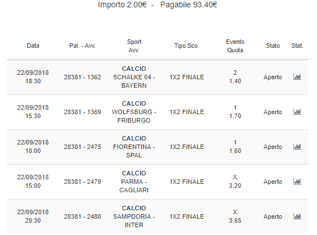Select the WOLFSBURG - FRIBURGO match text
The width and height of the screenshot is (317, 235).
(x=134, y=116)
